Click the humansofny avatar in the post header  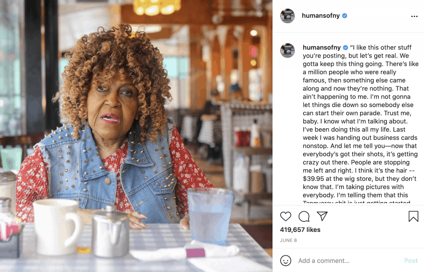(287, 16)
